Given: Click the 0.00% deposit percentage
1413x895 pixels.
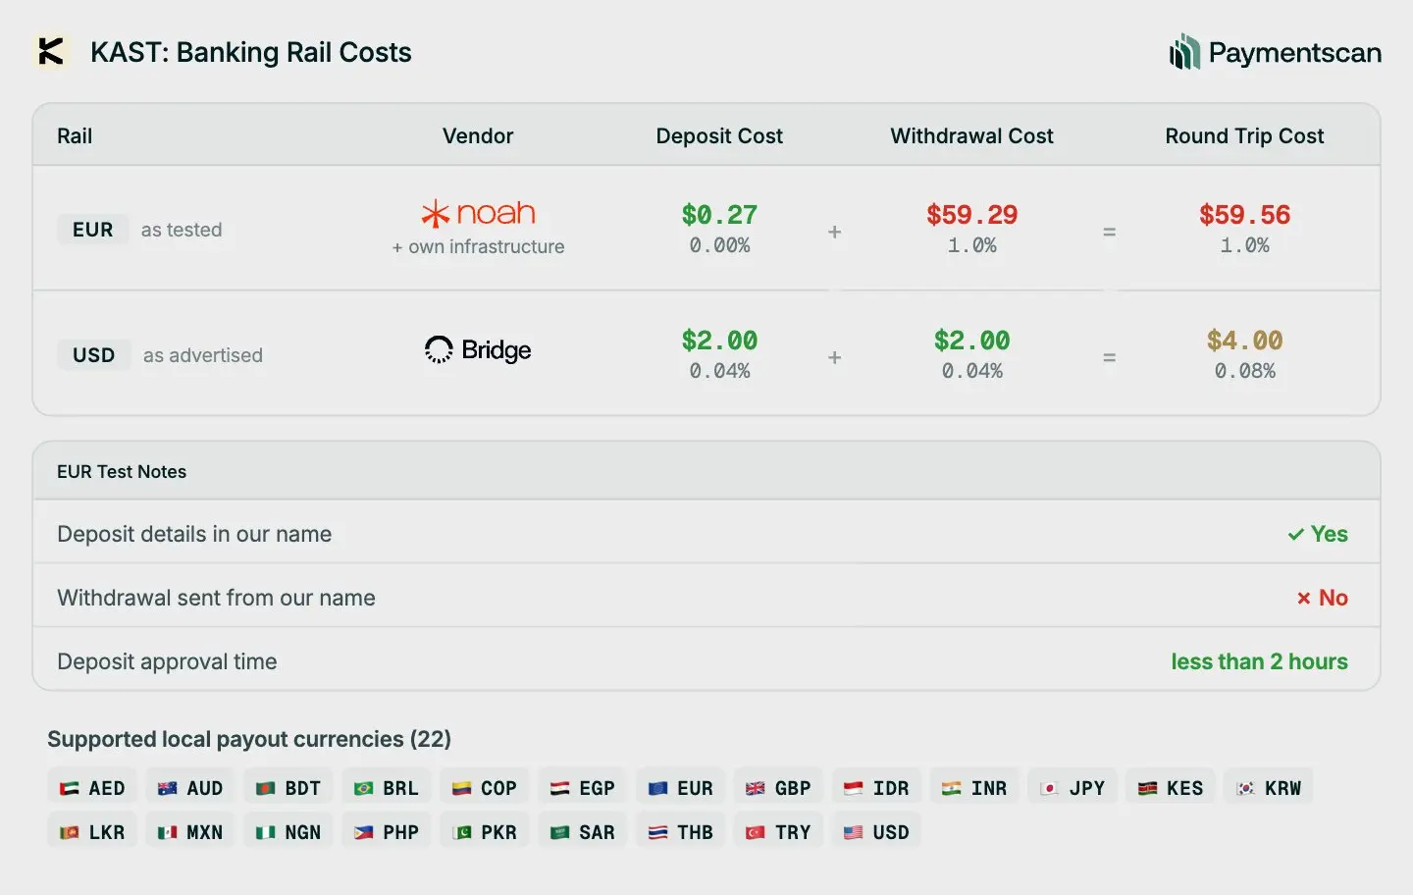Looking at the screenshot, I should [x=719, y=245].
